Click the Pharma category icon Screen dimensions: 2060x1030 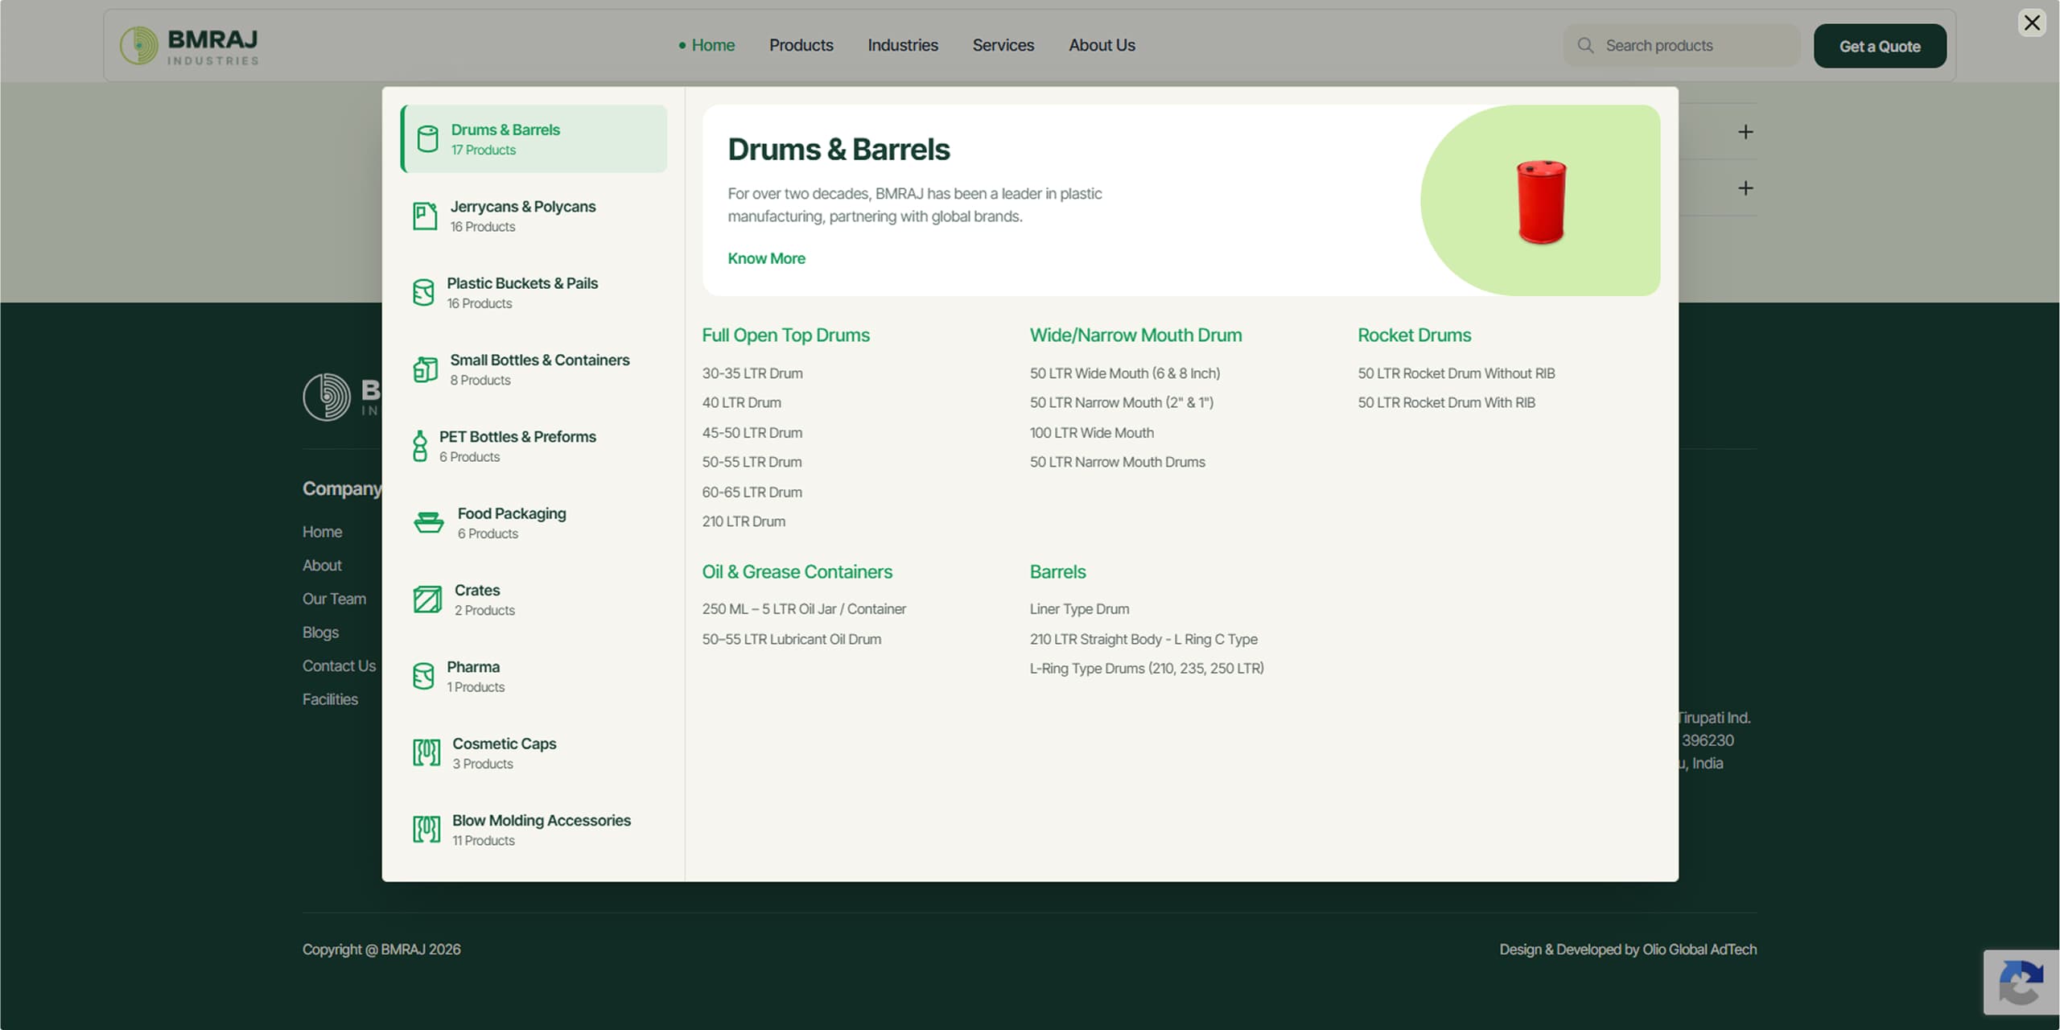[x=423, y=676]
